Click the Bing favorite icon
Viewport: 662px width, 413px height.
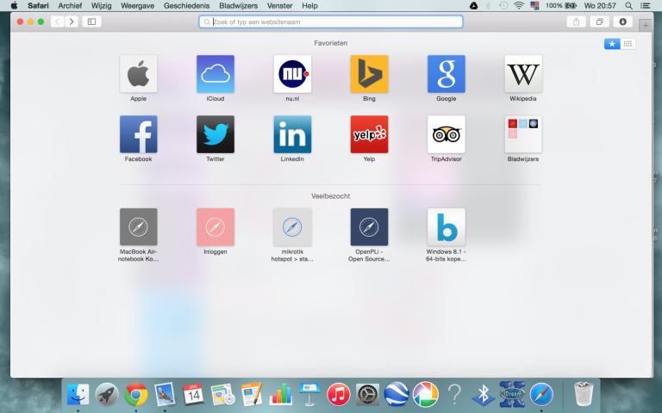[x=369, y=74]
